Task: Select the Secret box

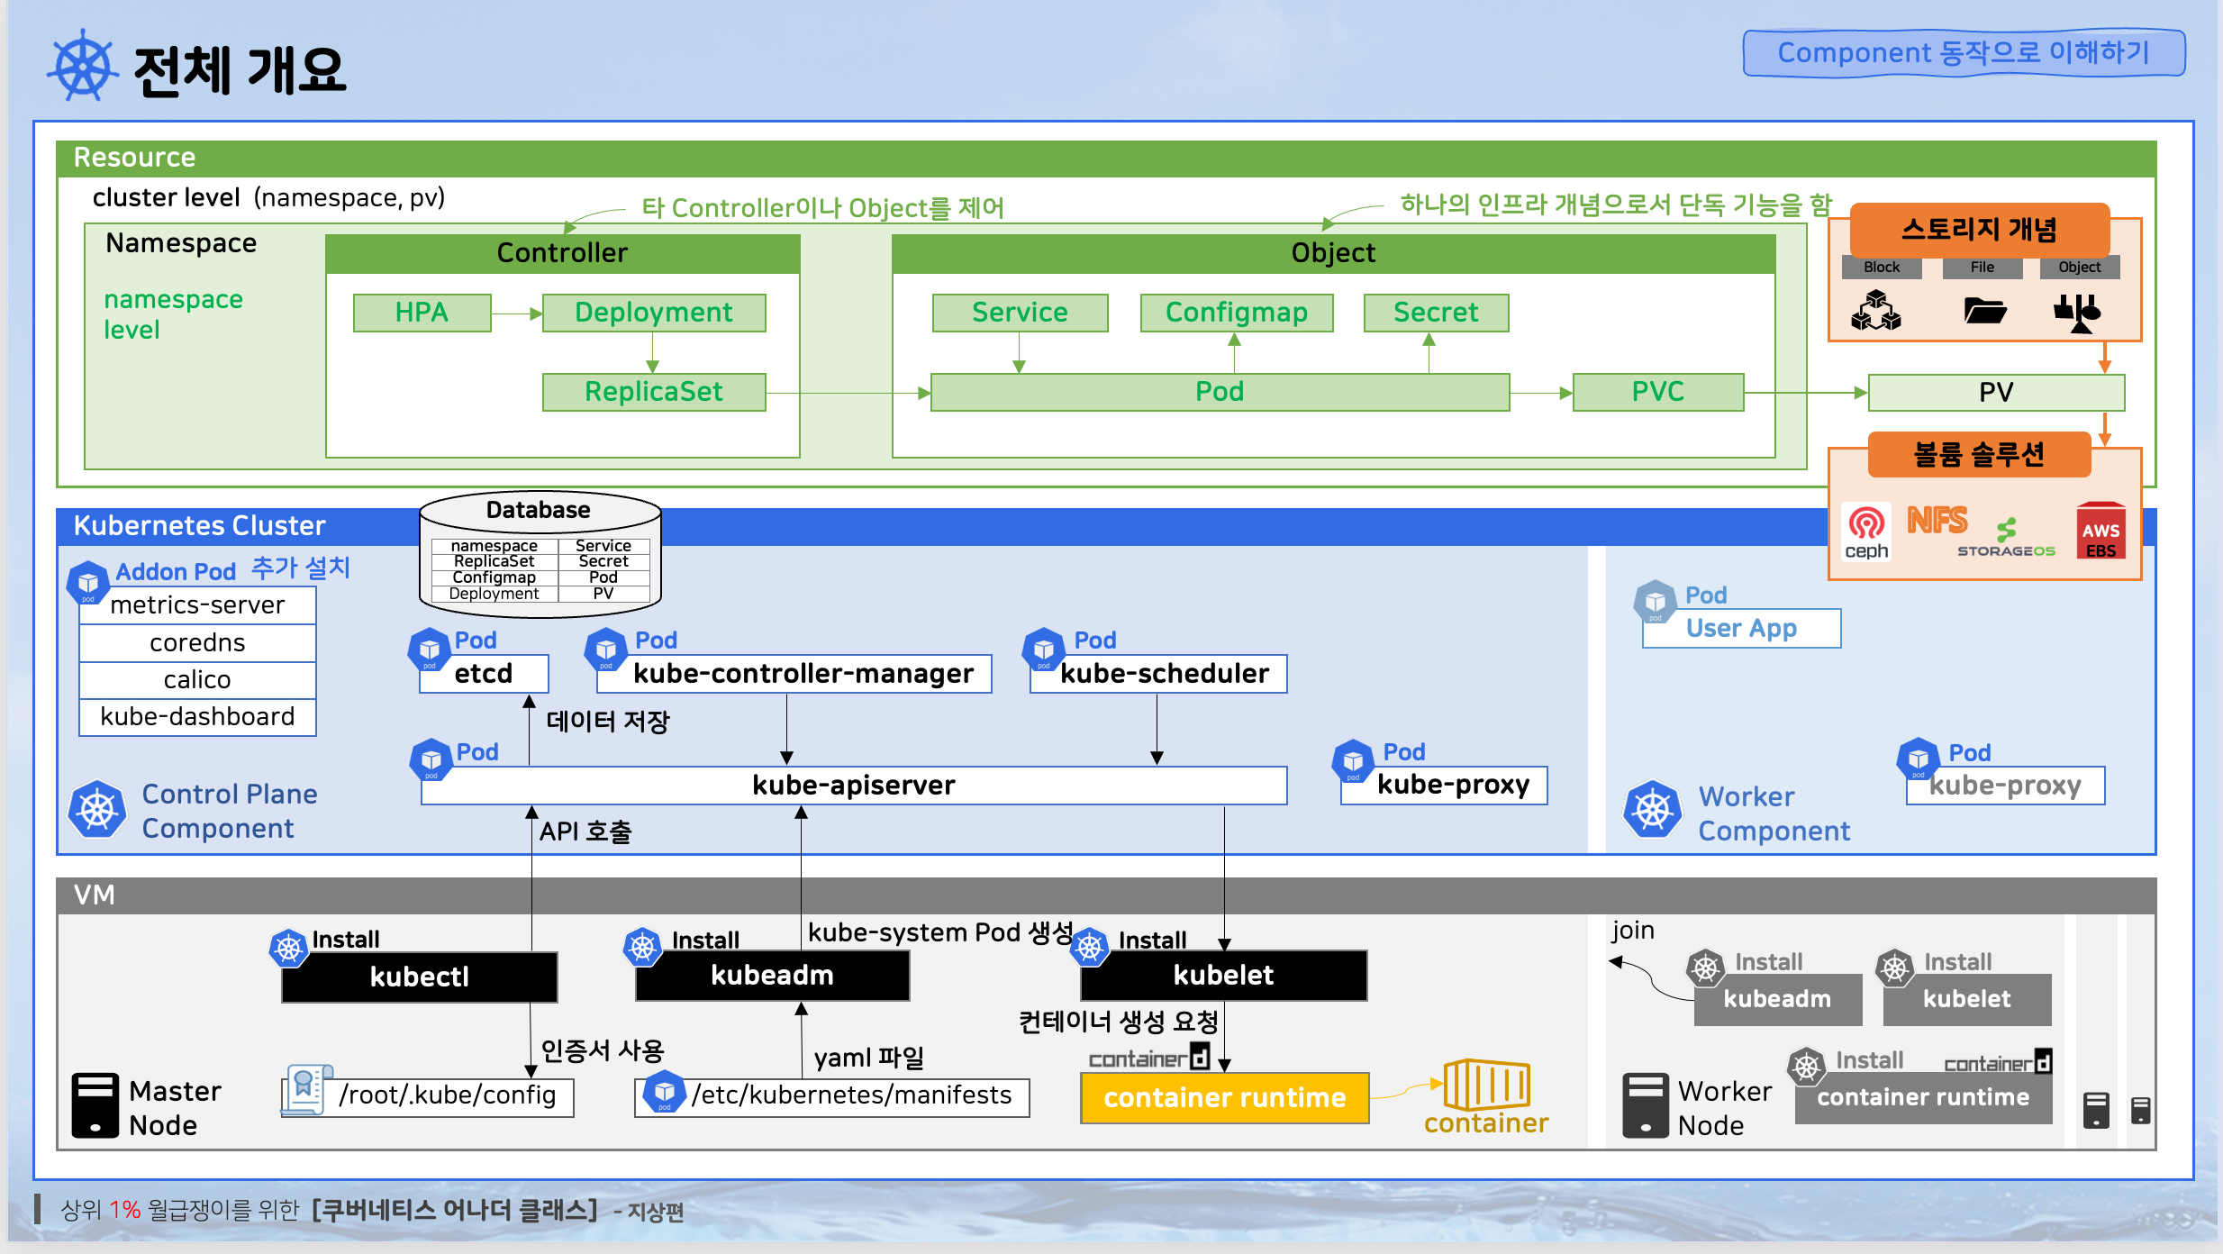Action: 1437,313
